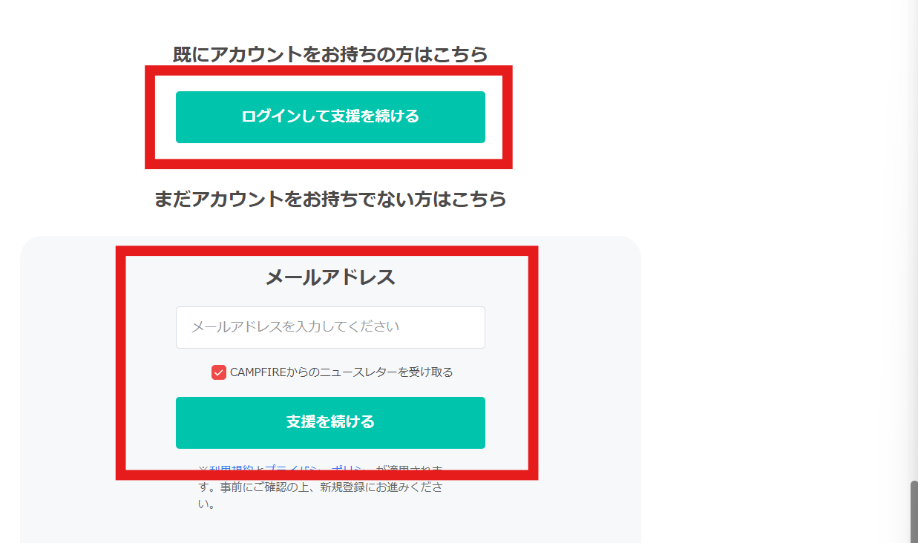Focus the メールアドレス input field
918x543 pixels.
point(330,327)
